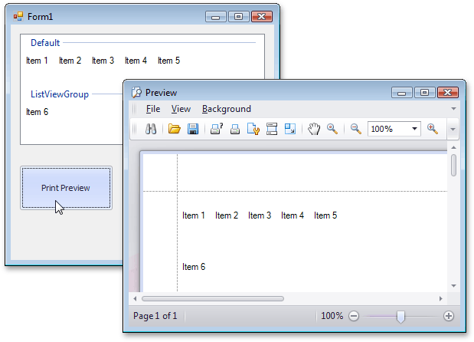This screenshot has height=342, width=474.
Task: Click the Default group header in Form1
Action: coord(45,43)
